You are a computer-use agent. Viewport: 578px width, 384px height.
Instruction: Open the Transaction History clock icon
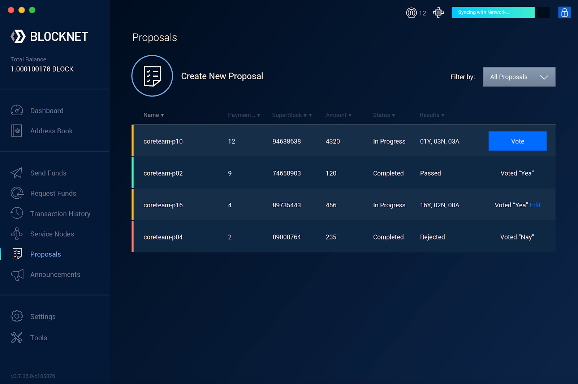[x=17, y=213]
